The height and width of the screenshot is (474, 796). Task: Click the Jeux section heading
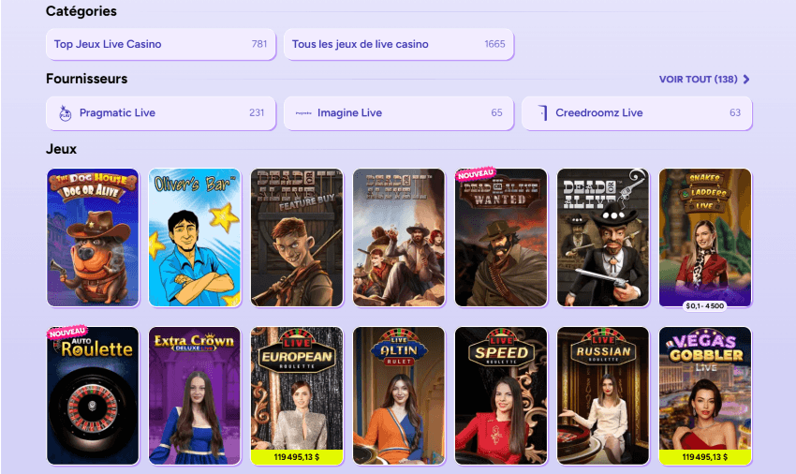pyautogui.click(x=62, y=149)
